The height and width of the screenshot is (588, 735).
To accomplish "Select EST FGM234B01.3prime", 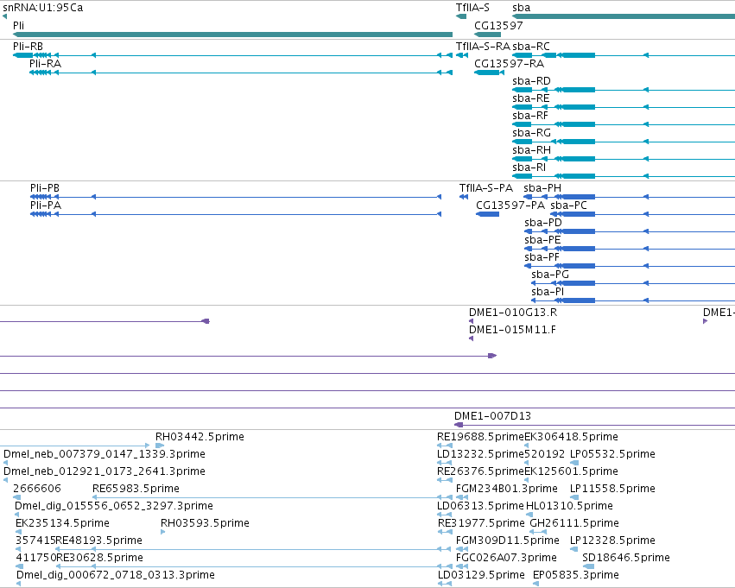I will [462, 497].
